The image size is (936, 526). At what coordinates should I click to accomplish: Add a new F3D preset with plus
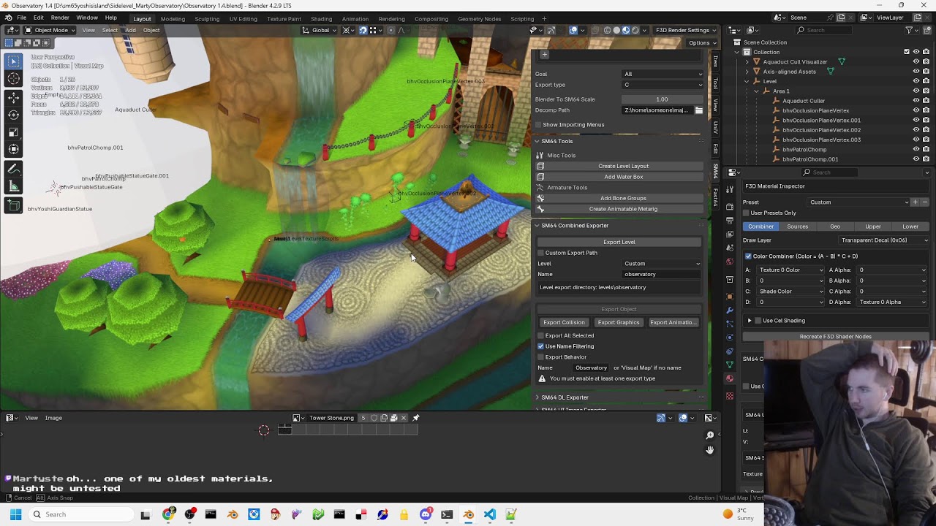[x=915, y=202]
